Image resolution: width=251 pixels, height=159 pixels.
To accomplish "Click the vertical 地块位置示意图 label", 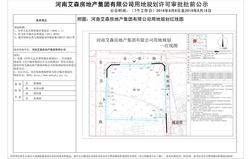I will click(189, 42).
